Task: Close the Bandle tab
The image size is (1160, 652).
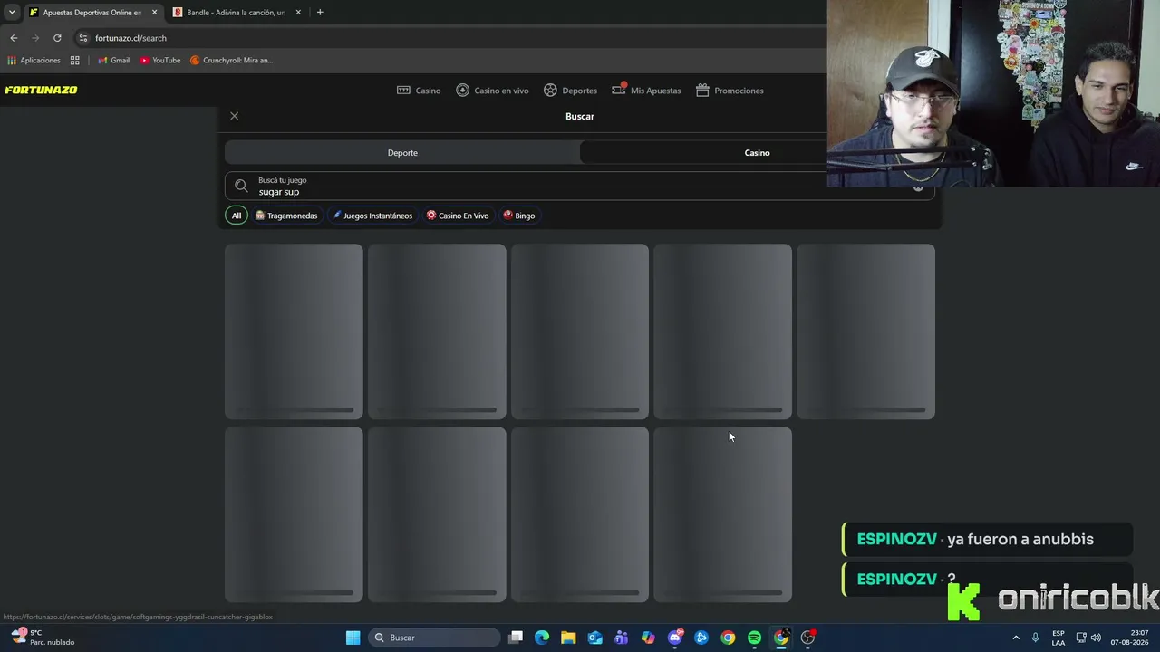Action: 298,13
